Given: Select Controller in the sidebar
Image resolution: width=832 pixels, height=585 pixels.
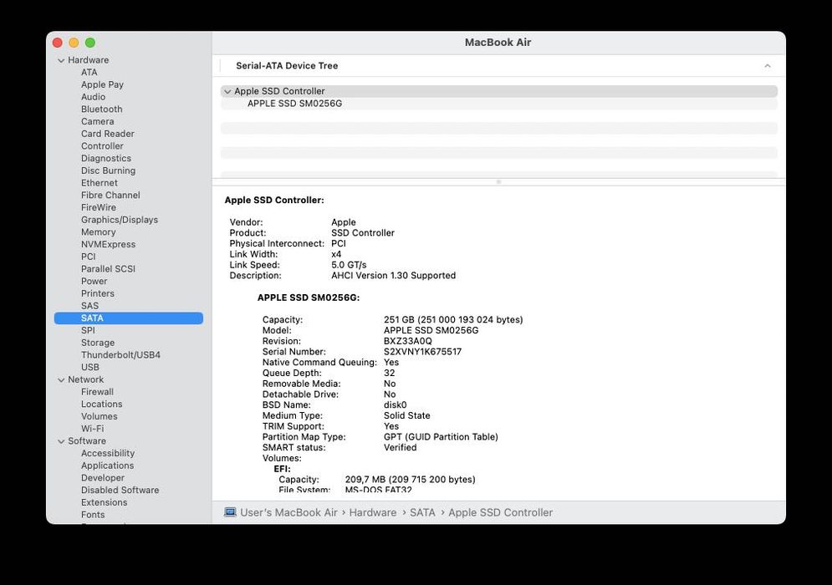Looking at the screenshot, I should [x=102, y=146].
